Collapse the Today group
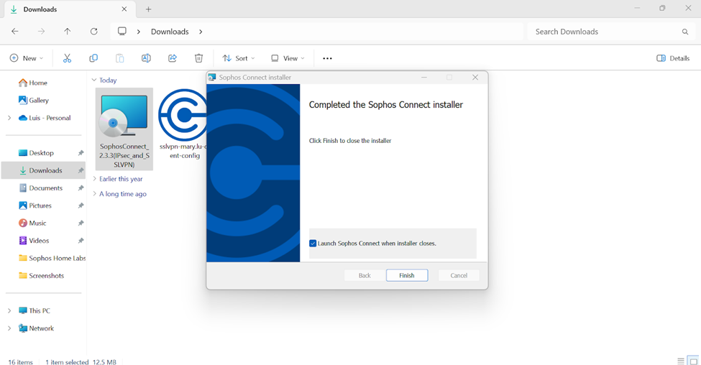The width and height of the screenshot is (701, 365). click(x=94, y=80)
